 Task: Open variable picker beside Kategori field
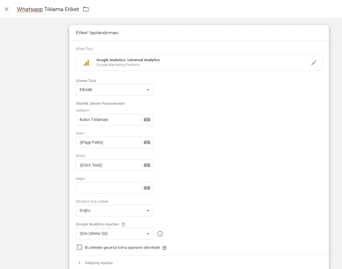pos(147,120)
